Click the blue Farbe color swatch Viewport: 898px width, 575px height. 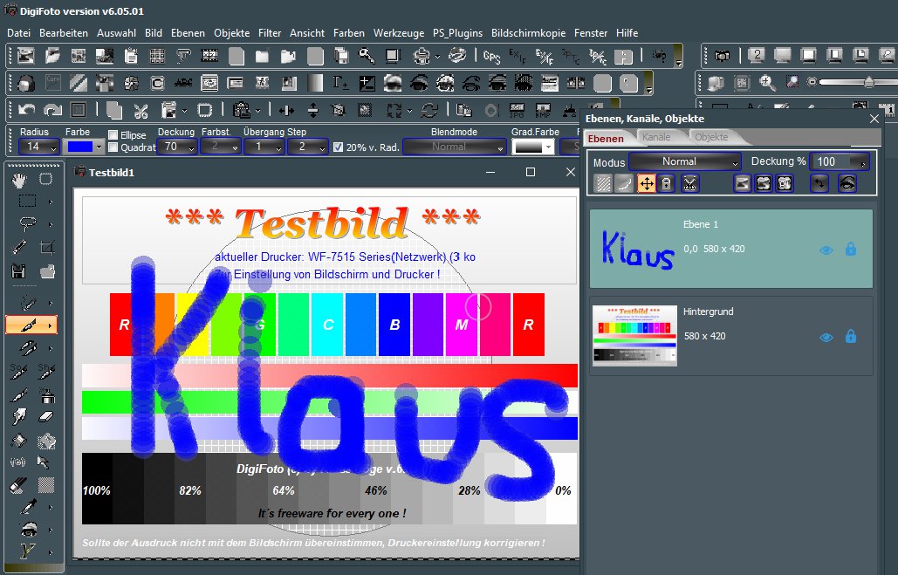click(79, 147)
